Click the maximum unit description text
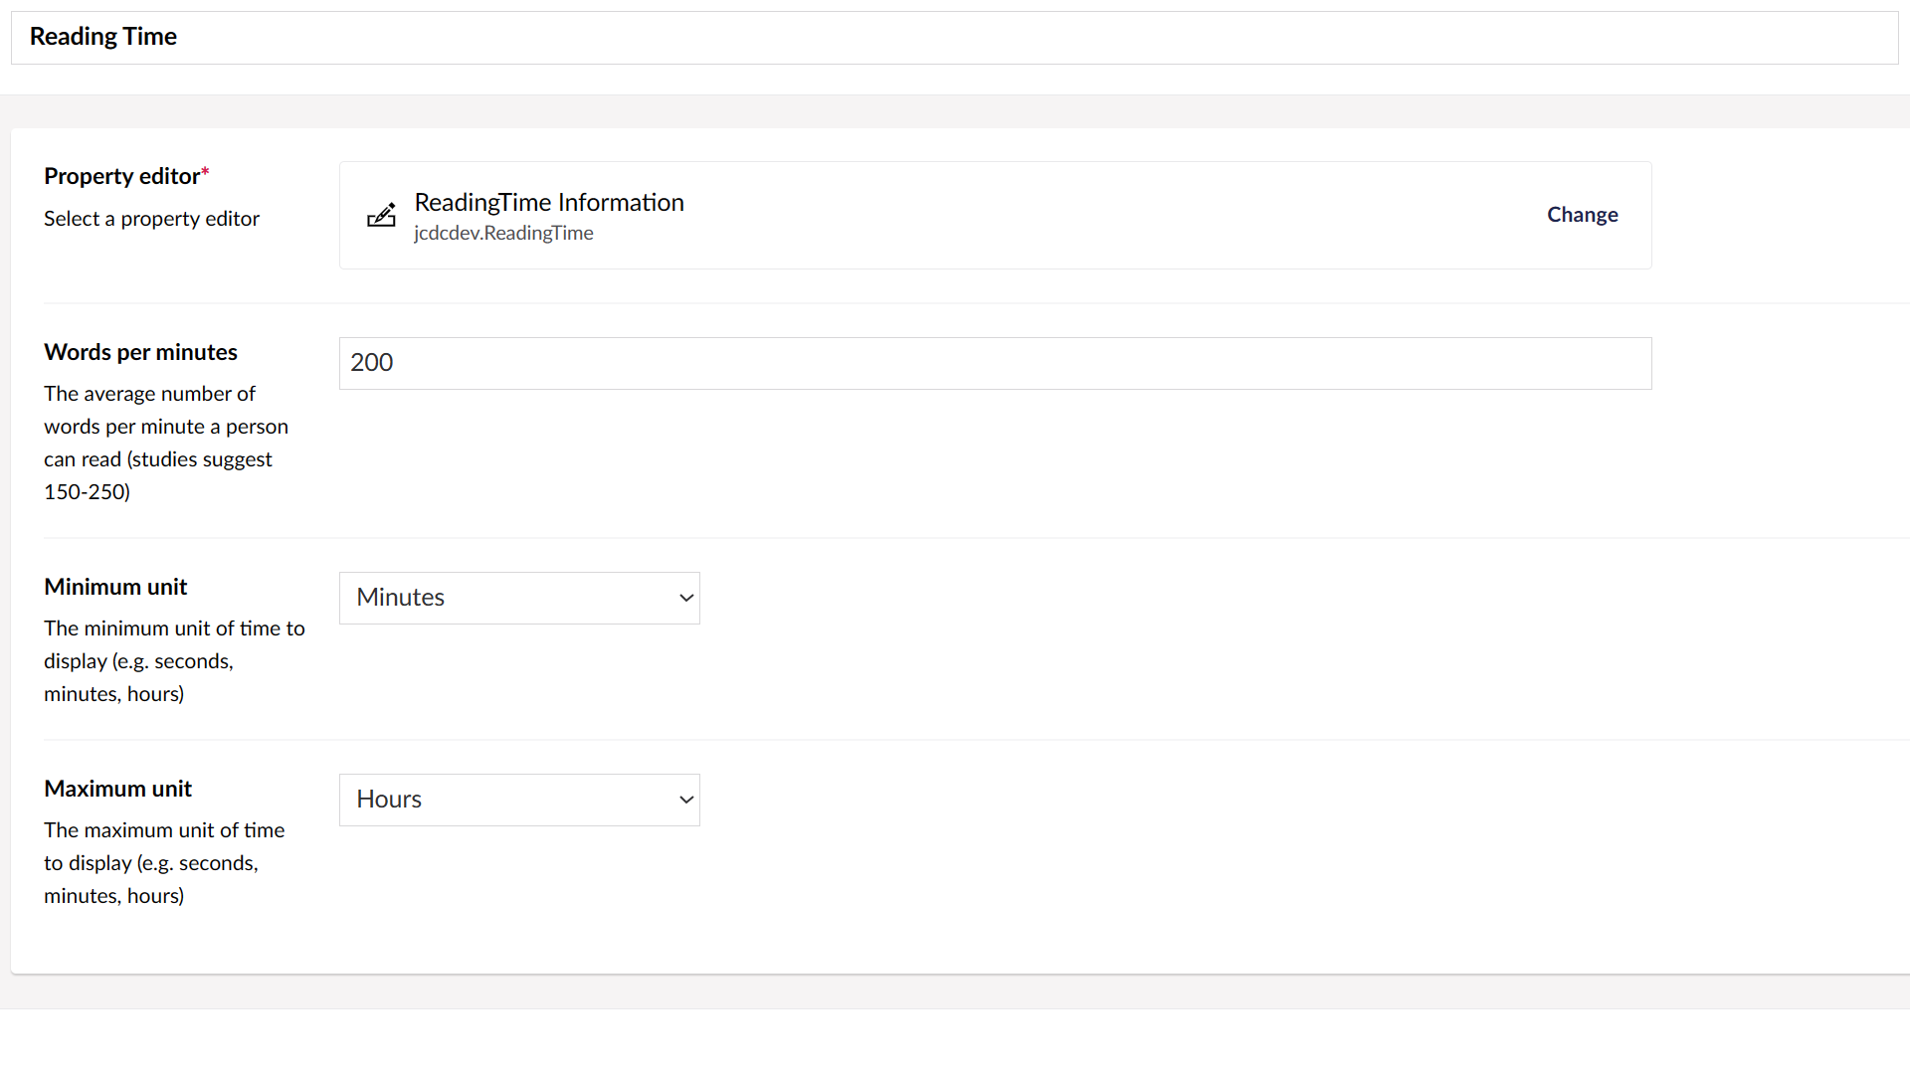The width and height of the screenshot is (1910, 1074). (164, 863)
